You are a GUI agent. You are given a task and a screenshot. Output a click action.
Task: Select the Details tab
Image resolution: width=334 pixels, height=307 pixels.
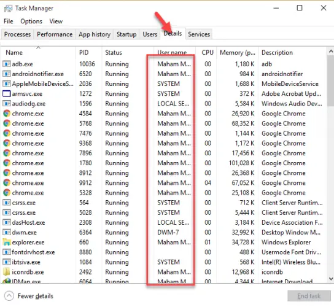tap(173, 34)
